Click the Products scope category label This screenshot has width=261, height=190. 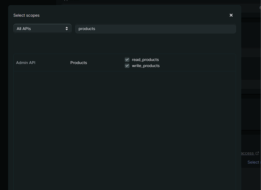(x=79, y=62)
